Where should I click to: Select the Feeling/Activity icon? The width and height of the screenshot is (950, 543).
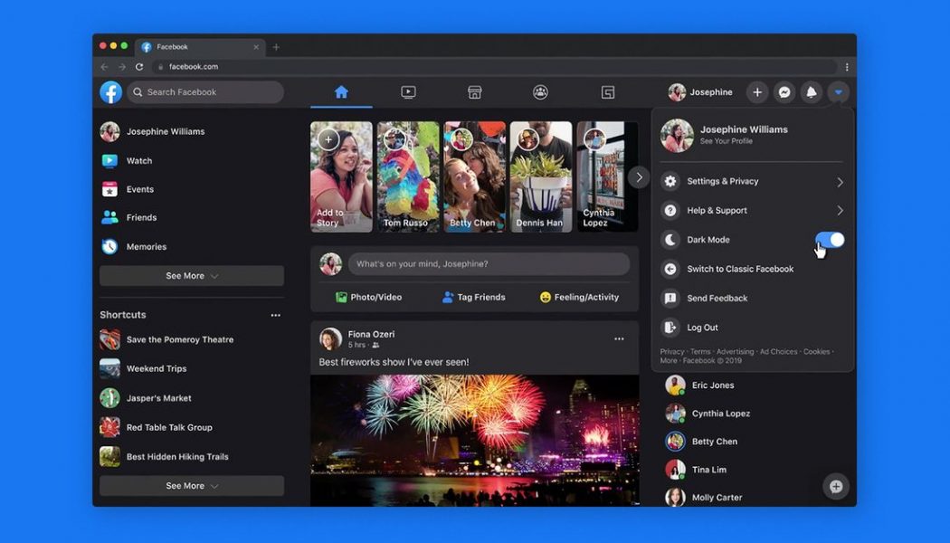tap(545, 297)
